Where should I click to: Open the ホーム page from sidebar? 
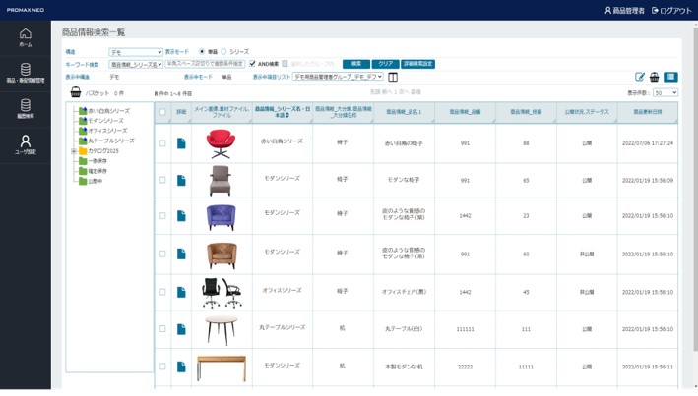(25, 37)
